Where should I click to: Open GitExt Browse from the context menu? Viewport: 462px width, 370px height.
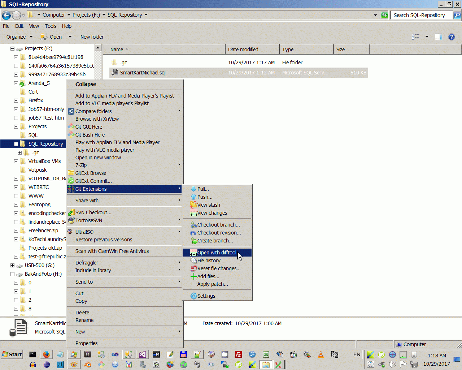click(91, 173)
